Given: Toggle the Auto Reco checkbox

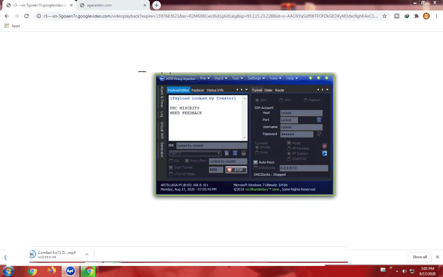Looking at the screenshot, I should point(255,162).
